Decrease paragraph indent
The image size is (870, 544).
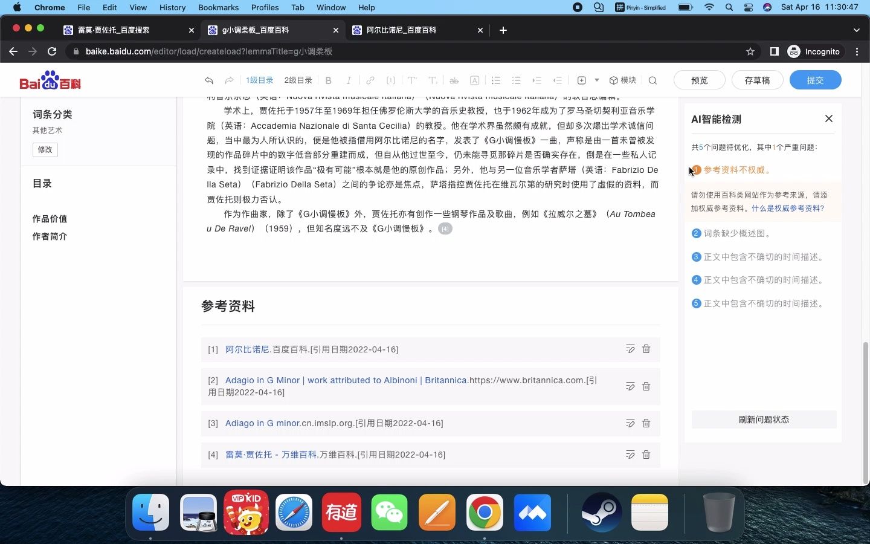tap(558, 80)
